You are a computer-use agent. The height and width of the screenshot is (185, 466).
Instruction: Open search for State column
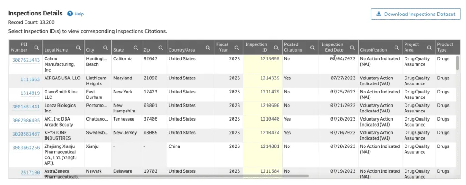pyautogui.click(x=136, y=47)
